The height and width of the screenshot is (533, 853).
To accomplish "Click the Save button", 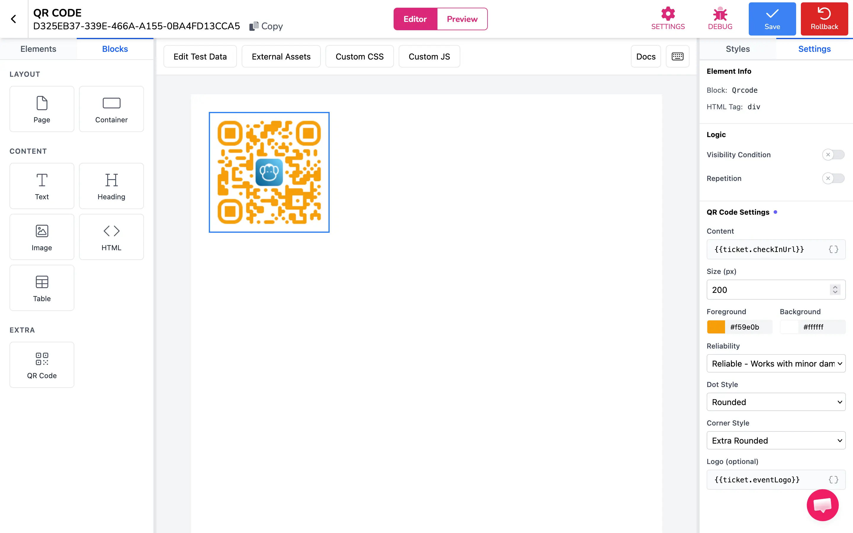I will pyautogui.click(x=772, y=19).
